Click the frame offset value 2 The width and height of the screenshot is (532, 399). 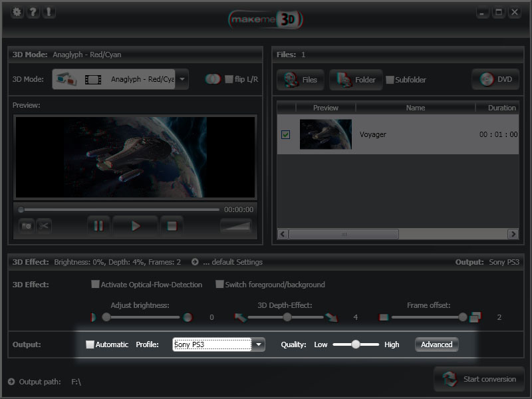tap(499, 317)
